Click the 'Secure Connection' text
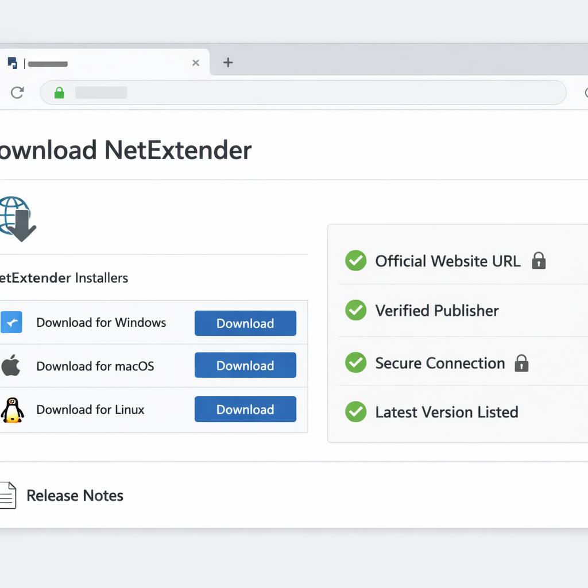This screenshot has height=588, width=588. pyautogui.click(x=440, y=363)
